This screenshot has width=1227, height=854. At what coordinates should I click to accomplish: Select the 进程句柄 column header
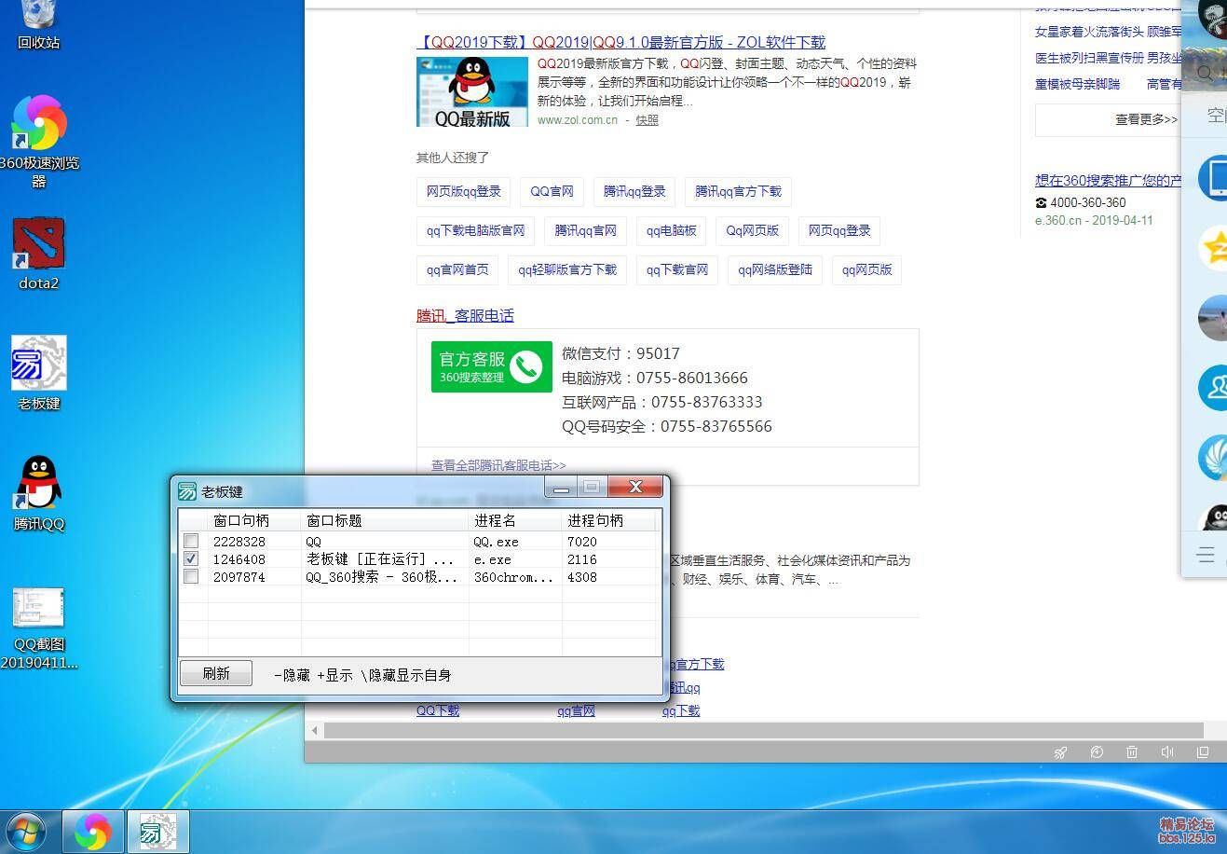608,520
